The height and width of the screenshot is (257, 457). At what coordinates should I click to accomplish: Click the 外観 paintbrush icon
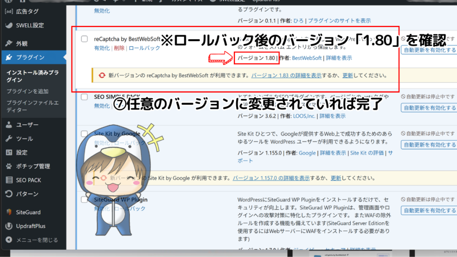coord(9,43)
